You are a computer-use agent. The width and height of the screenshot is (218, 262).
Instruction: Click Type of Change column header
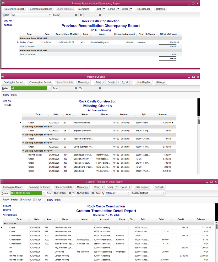point(147,34)
